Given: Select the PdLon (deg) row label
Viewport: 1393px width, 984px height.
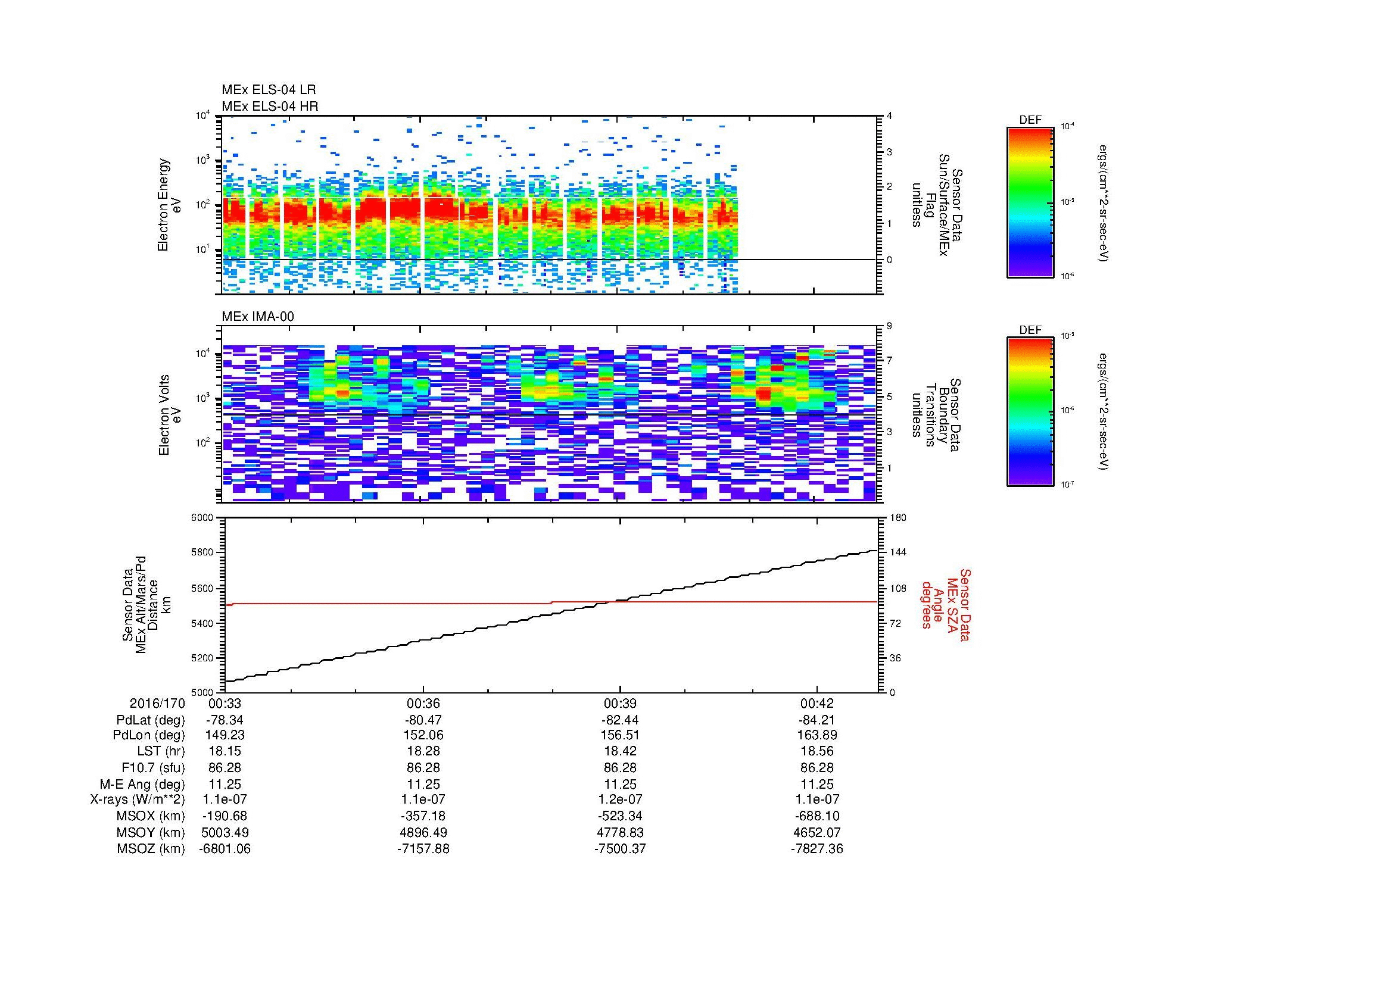Looking at the screenshot, I should [149, 735].
